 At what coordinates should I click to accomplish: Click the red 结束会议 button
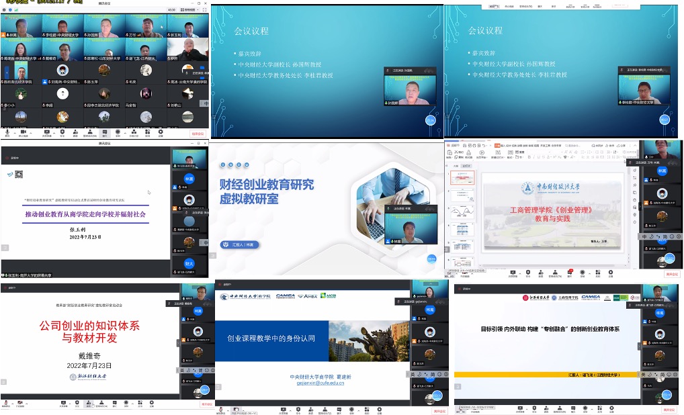click(x=198, y=134)
